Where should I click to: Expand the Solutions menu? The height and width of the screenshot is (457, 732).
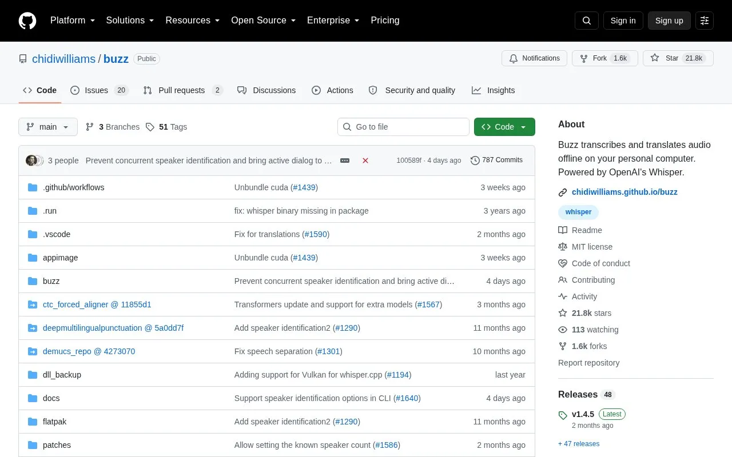tap(130, 21)
